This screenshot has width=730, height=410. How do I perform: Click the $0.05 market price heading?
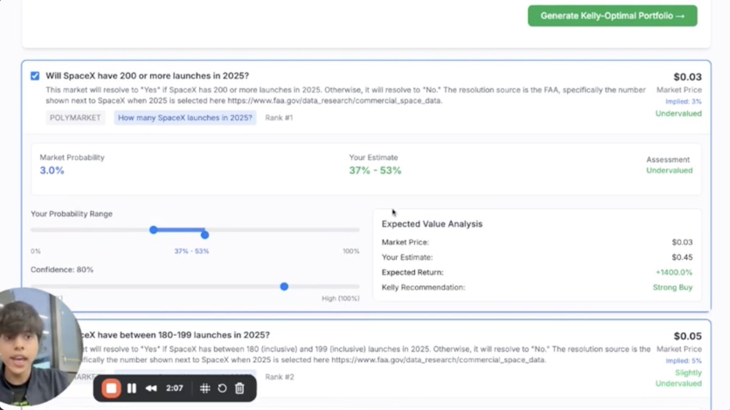[687, 337]
